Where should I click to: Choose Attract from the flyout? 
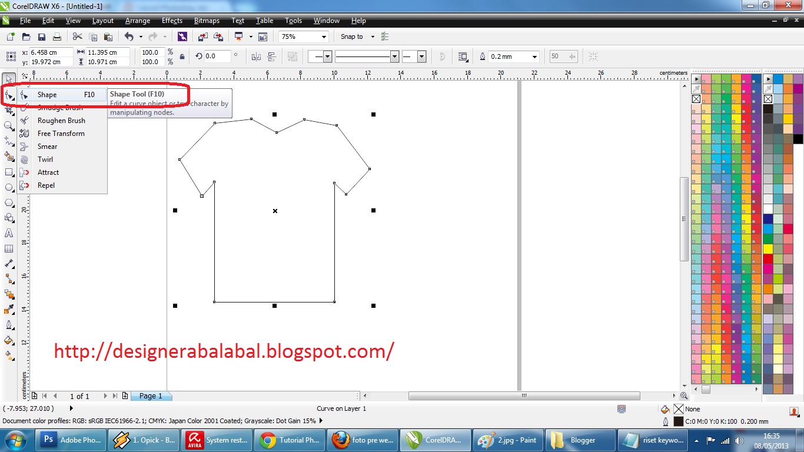tap(62, 172)
